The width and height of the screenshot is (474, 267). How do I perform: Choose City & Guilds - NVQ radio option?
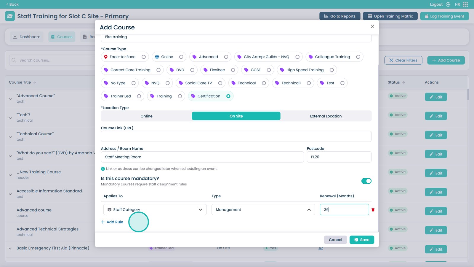pos(297,57)
